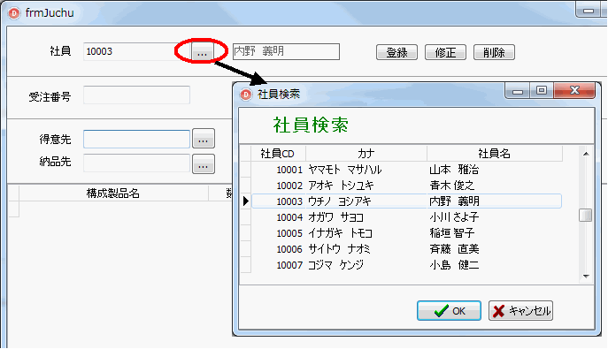Click 内野 義明 in the employee list

tap(454, 201)
